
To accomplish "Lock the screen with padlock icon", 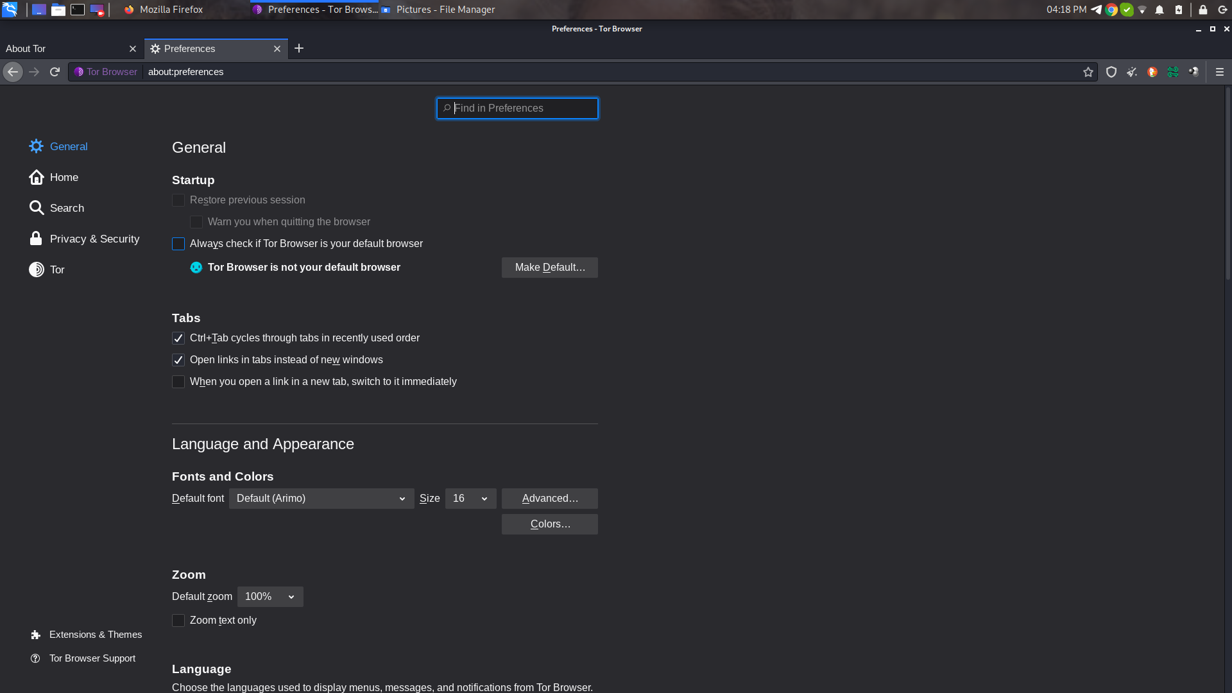I will click(1203, 10).
